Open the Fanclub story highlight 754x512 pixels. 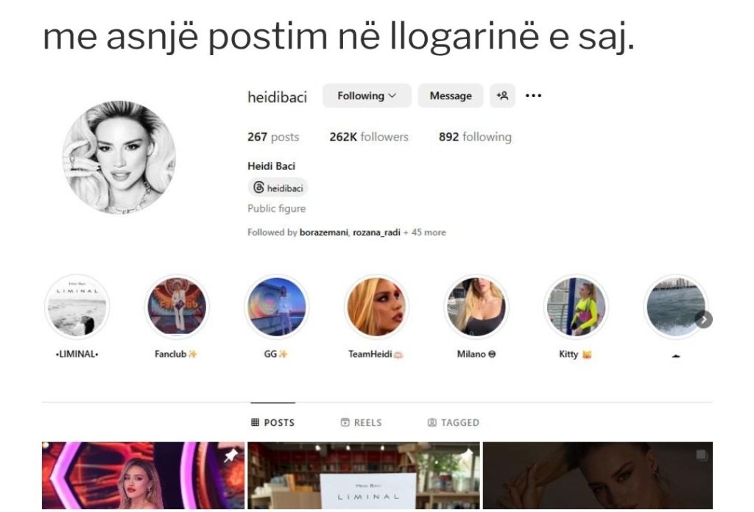(x=177, y=307)
